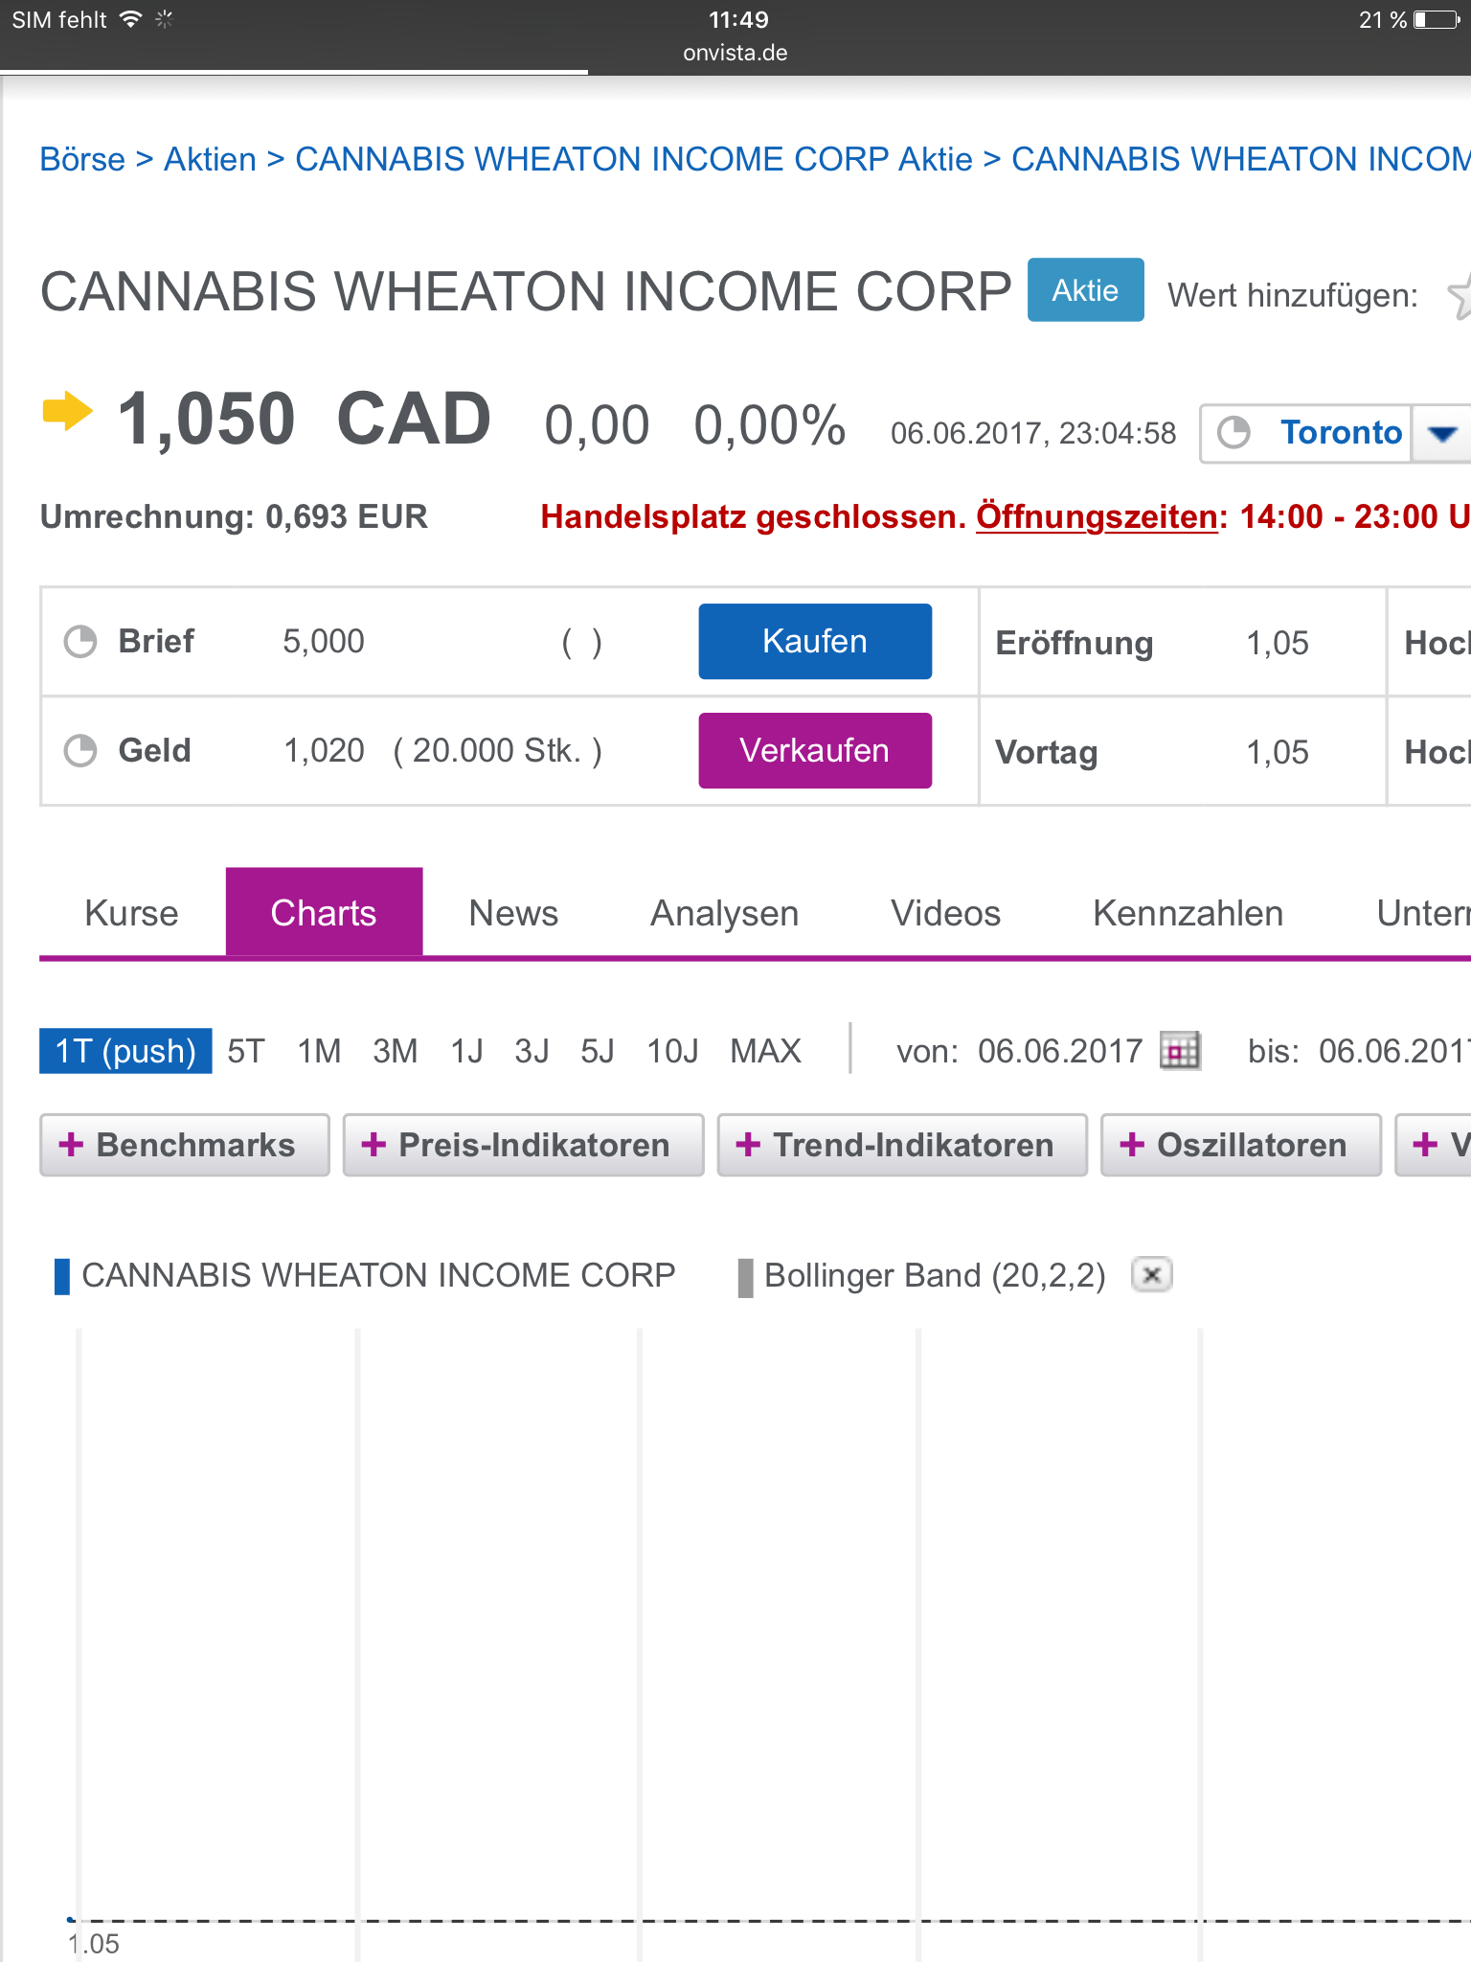Expand the Trend-Indikatoren menu
Viewport: 1471px width, 1962px height.
point(901,1145)
